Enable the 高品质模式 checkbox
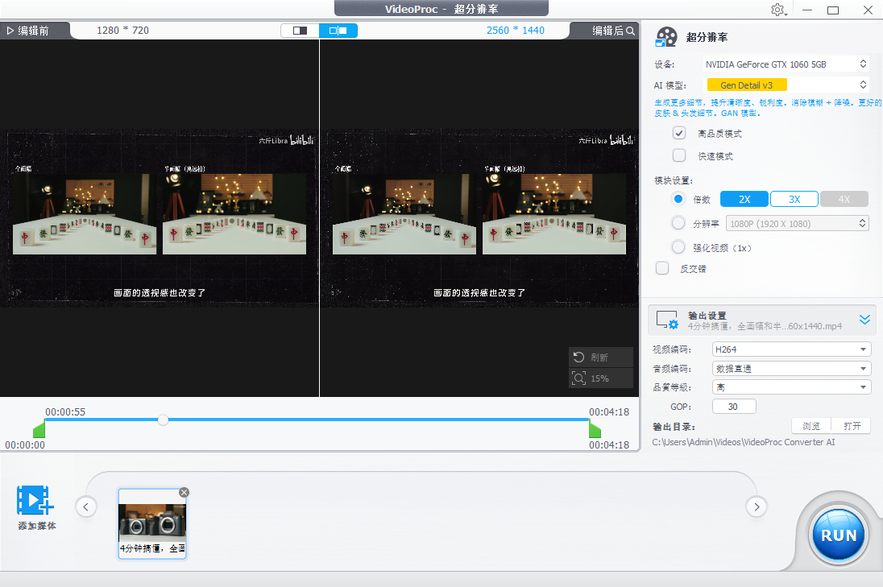The image size is (883, 587). (x=679, y=133)
